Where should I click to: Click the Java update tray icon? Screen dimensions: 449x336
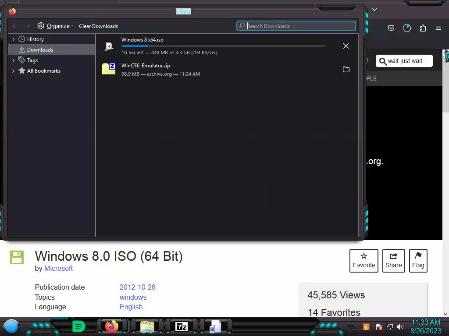(366, 326)
